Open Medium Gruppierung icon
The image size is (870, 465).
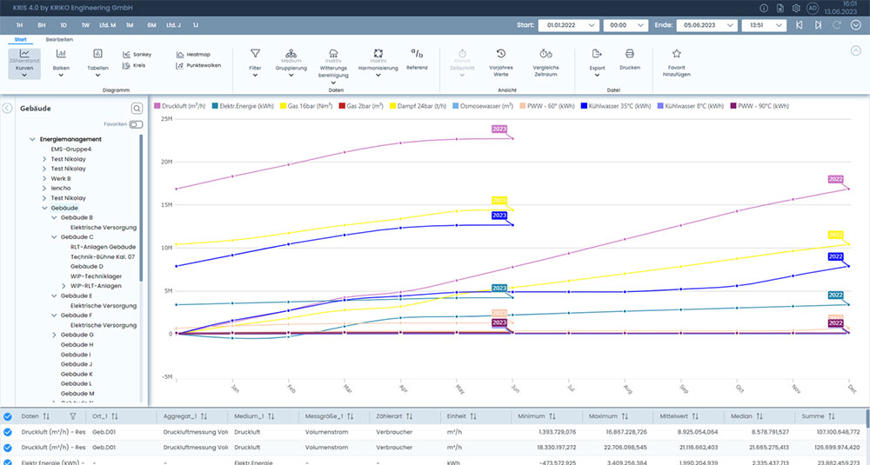point(291,53)
